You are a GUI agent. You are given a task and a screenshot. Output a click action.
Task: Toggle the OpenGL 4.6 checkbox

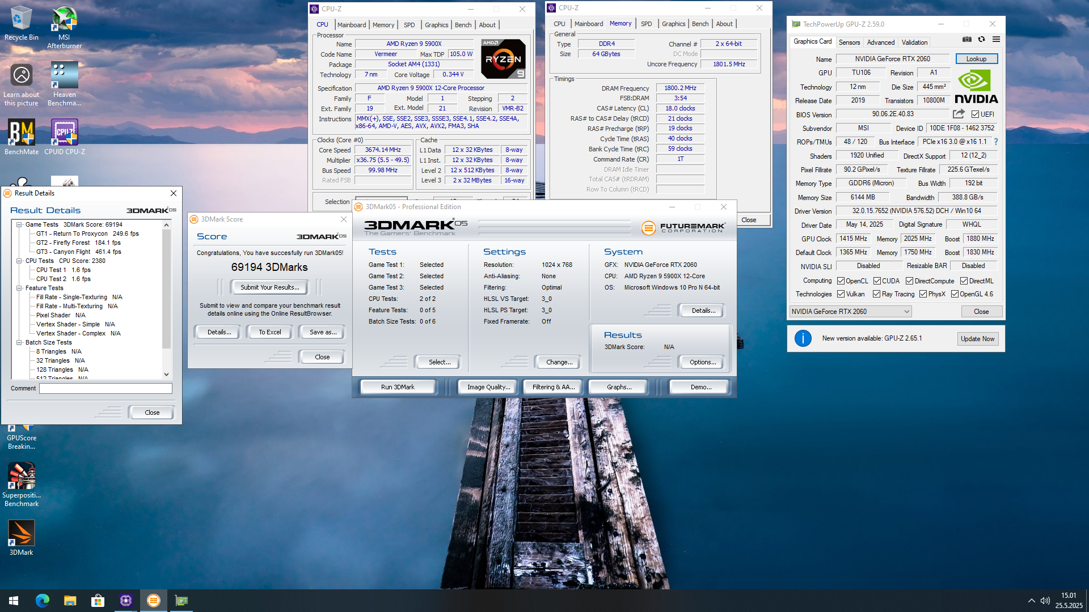(955, 294)
